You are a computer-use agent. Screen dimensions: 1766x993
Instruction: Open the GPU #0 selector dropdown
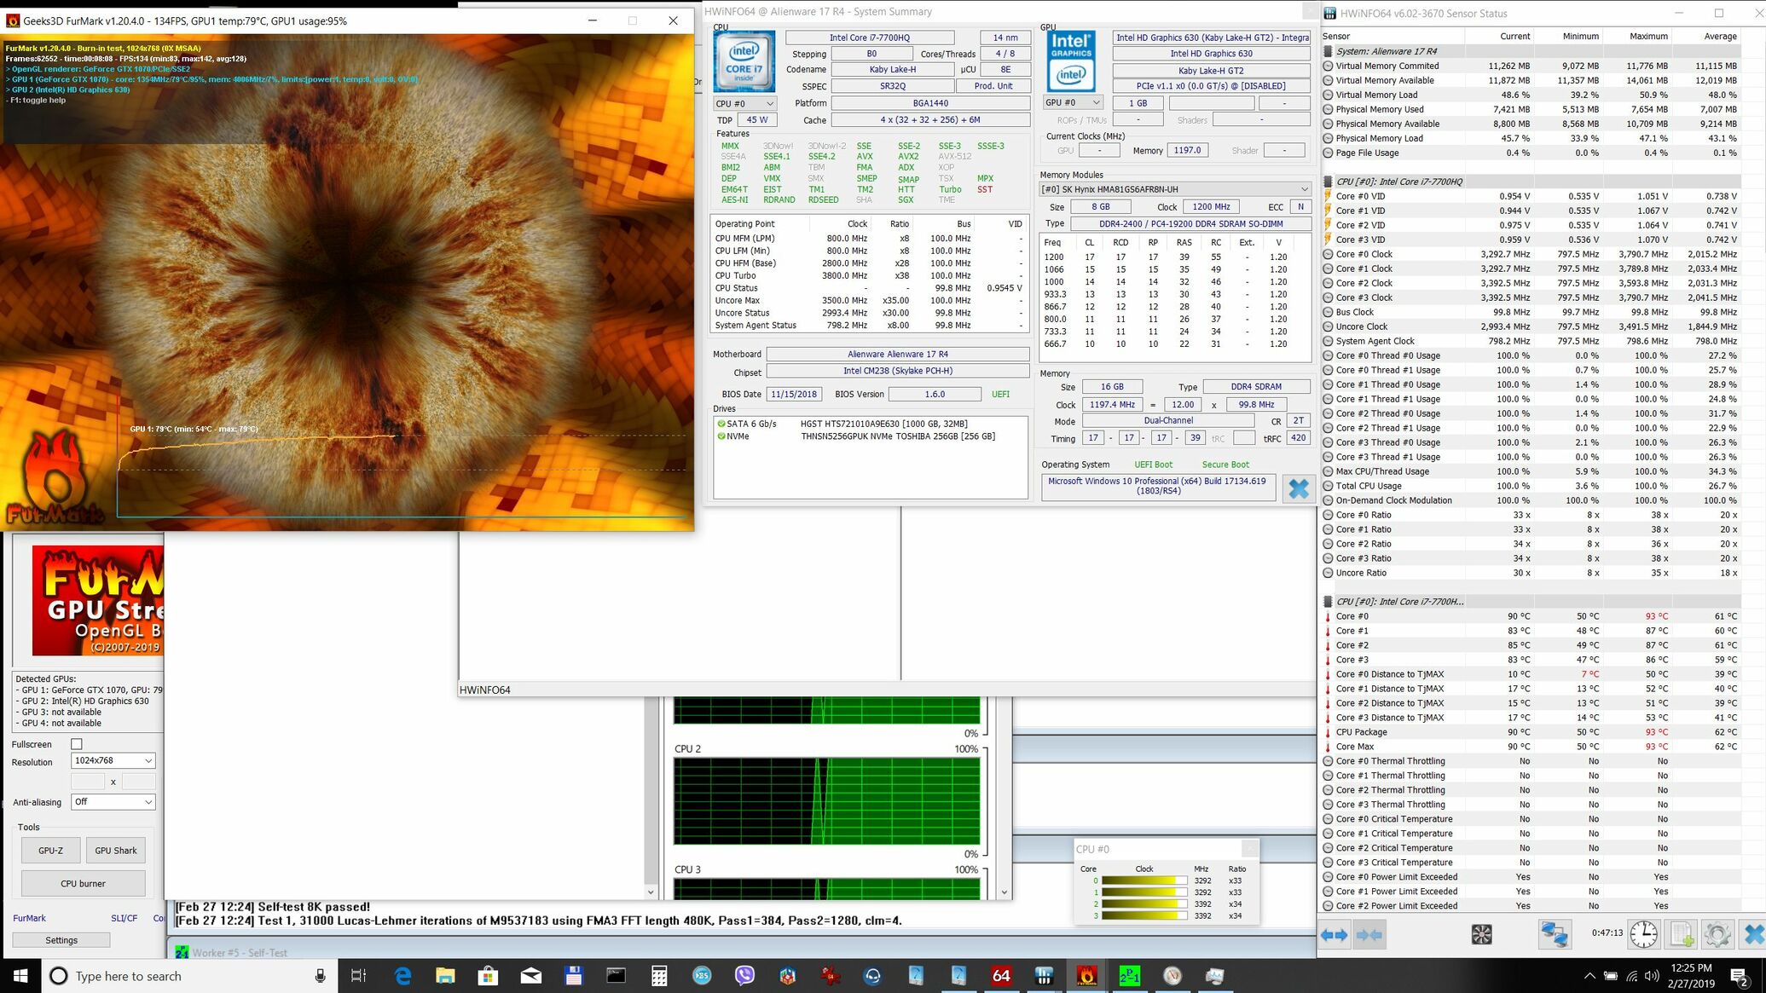(1073, 102)
